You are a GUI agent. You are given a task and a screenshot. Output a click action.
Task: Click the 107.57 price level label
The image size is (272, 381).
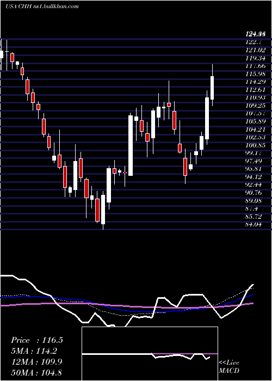pos(256,113)
